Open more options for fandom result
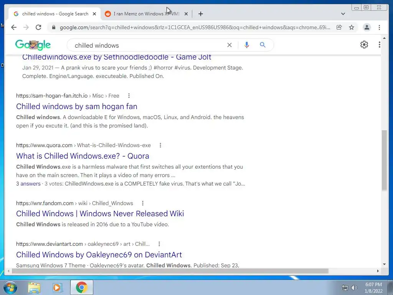Screen dimensions: 393x295 tap(143, 203)
